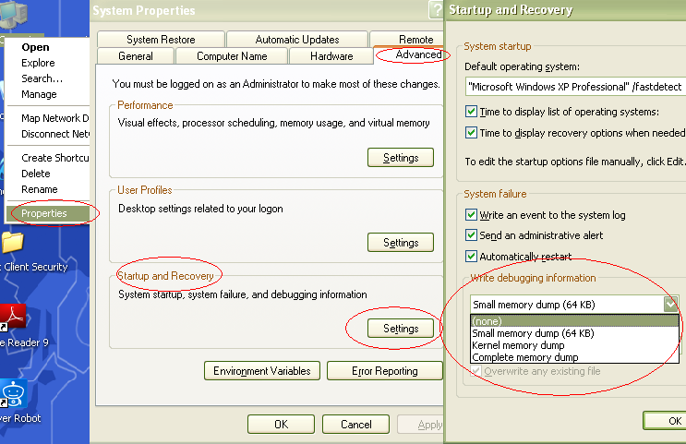The image size is (686, 444).
Task: Toggle 'Time to display list of operating systems'
Action: (x=471, y=112)
